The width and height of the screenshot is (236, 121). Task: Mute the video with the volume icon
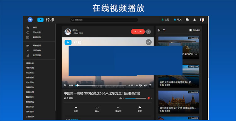[x=145, y=85]
